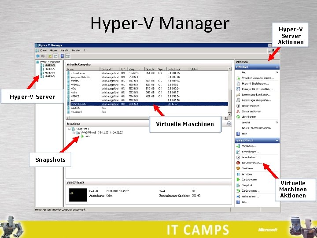Image resolution: width=317 pixels, height=238 pixels.
Task: Click the red X Server entfernen icon
Action: click(238, 112)
